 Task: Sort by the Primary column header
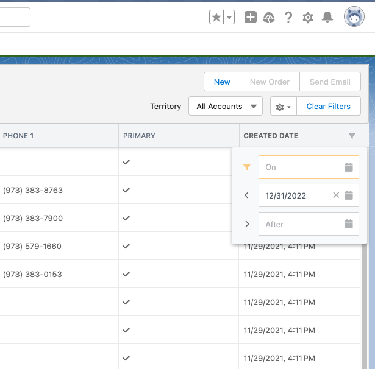[140, 136]
